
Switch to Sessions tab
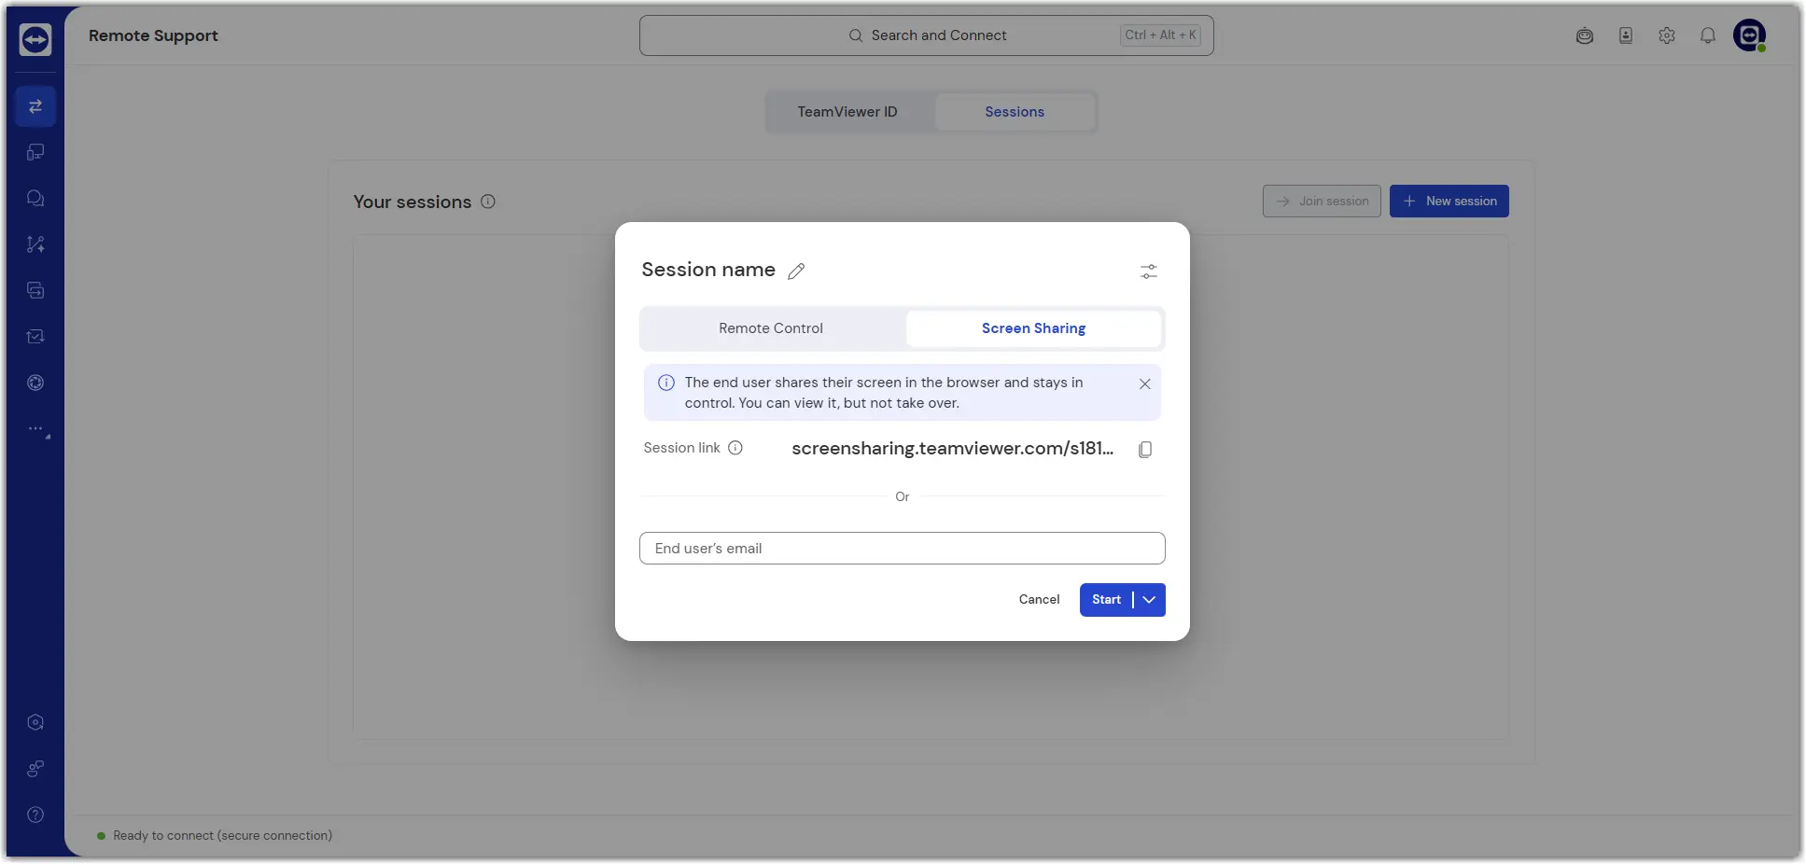click(1015, 112)
